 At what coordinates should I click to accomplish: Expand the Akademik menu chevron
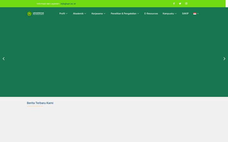pyautogui.click(x=85, y=14)
